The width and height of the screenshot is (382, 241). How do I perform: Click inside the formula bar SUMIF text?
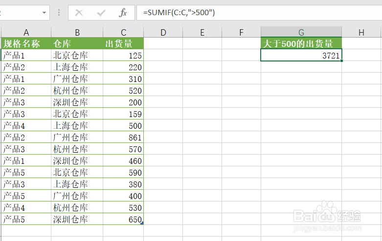pos(179,12)
